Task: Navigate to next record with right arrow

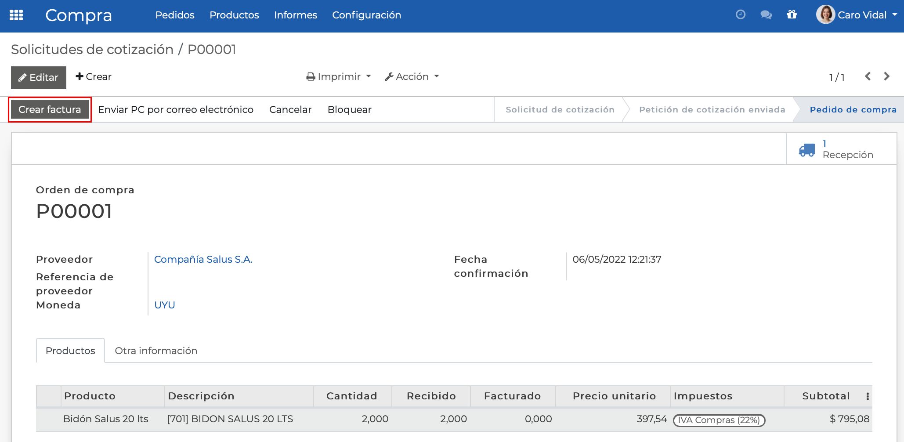Action: pyautogui.click(x=886, y=76)
